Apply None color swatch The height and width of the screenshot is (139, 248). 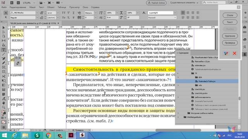[3, 122]
